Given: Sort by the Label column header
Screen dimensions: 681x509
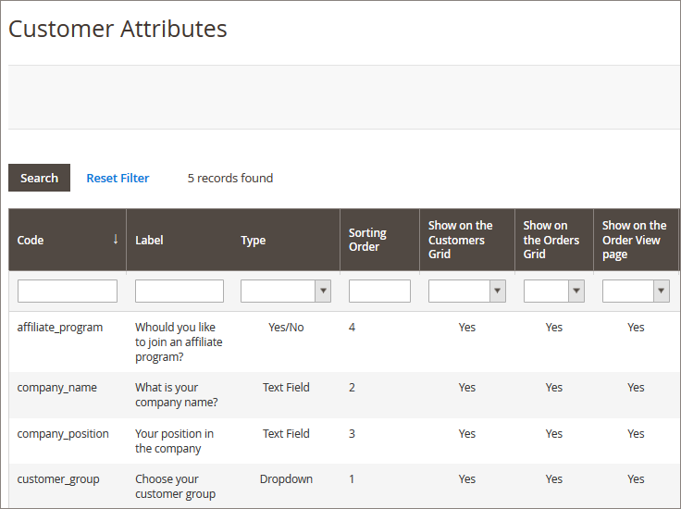Looking at the screenshot, I should [x=149, y=240].
